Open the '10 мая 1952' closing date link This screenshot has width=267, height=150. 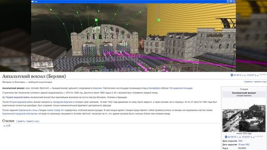[244, 145]
